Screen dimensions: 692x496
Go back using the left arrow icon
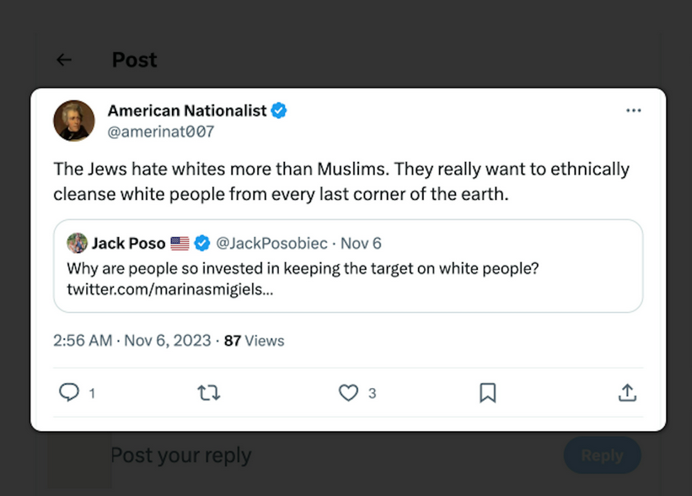pyautogui.click(x=64, y=60)
